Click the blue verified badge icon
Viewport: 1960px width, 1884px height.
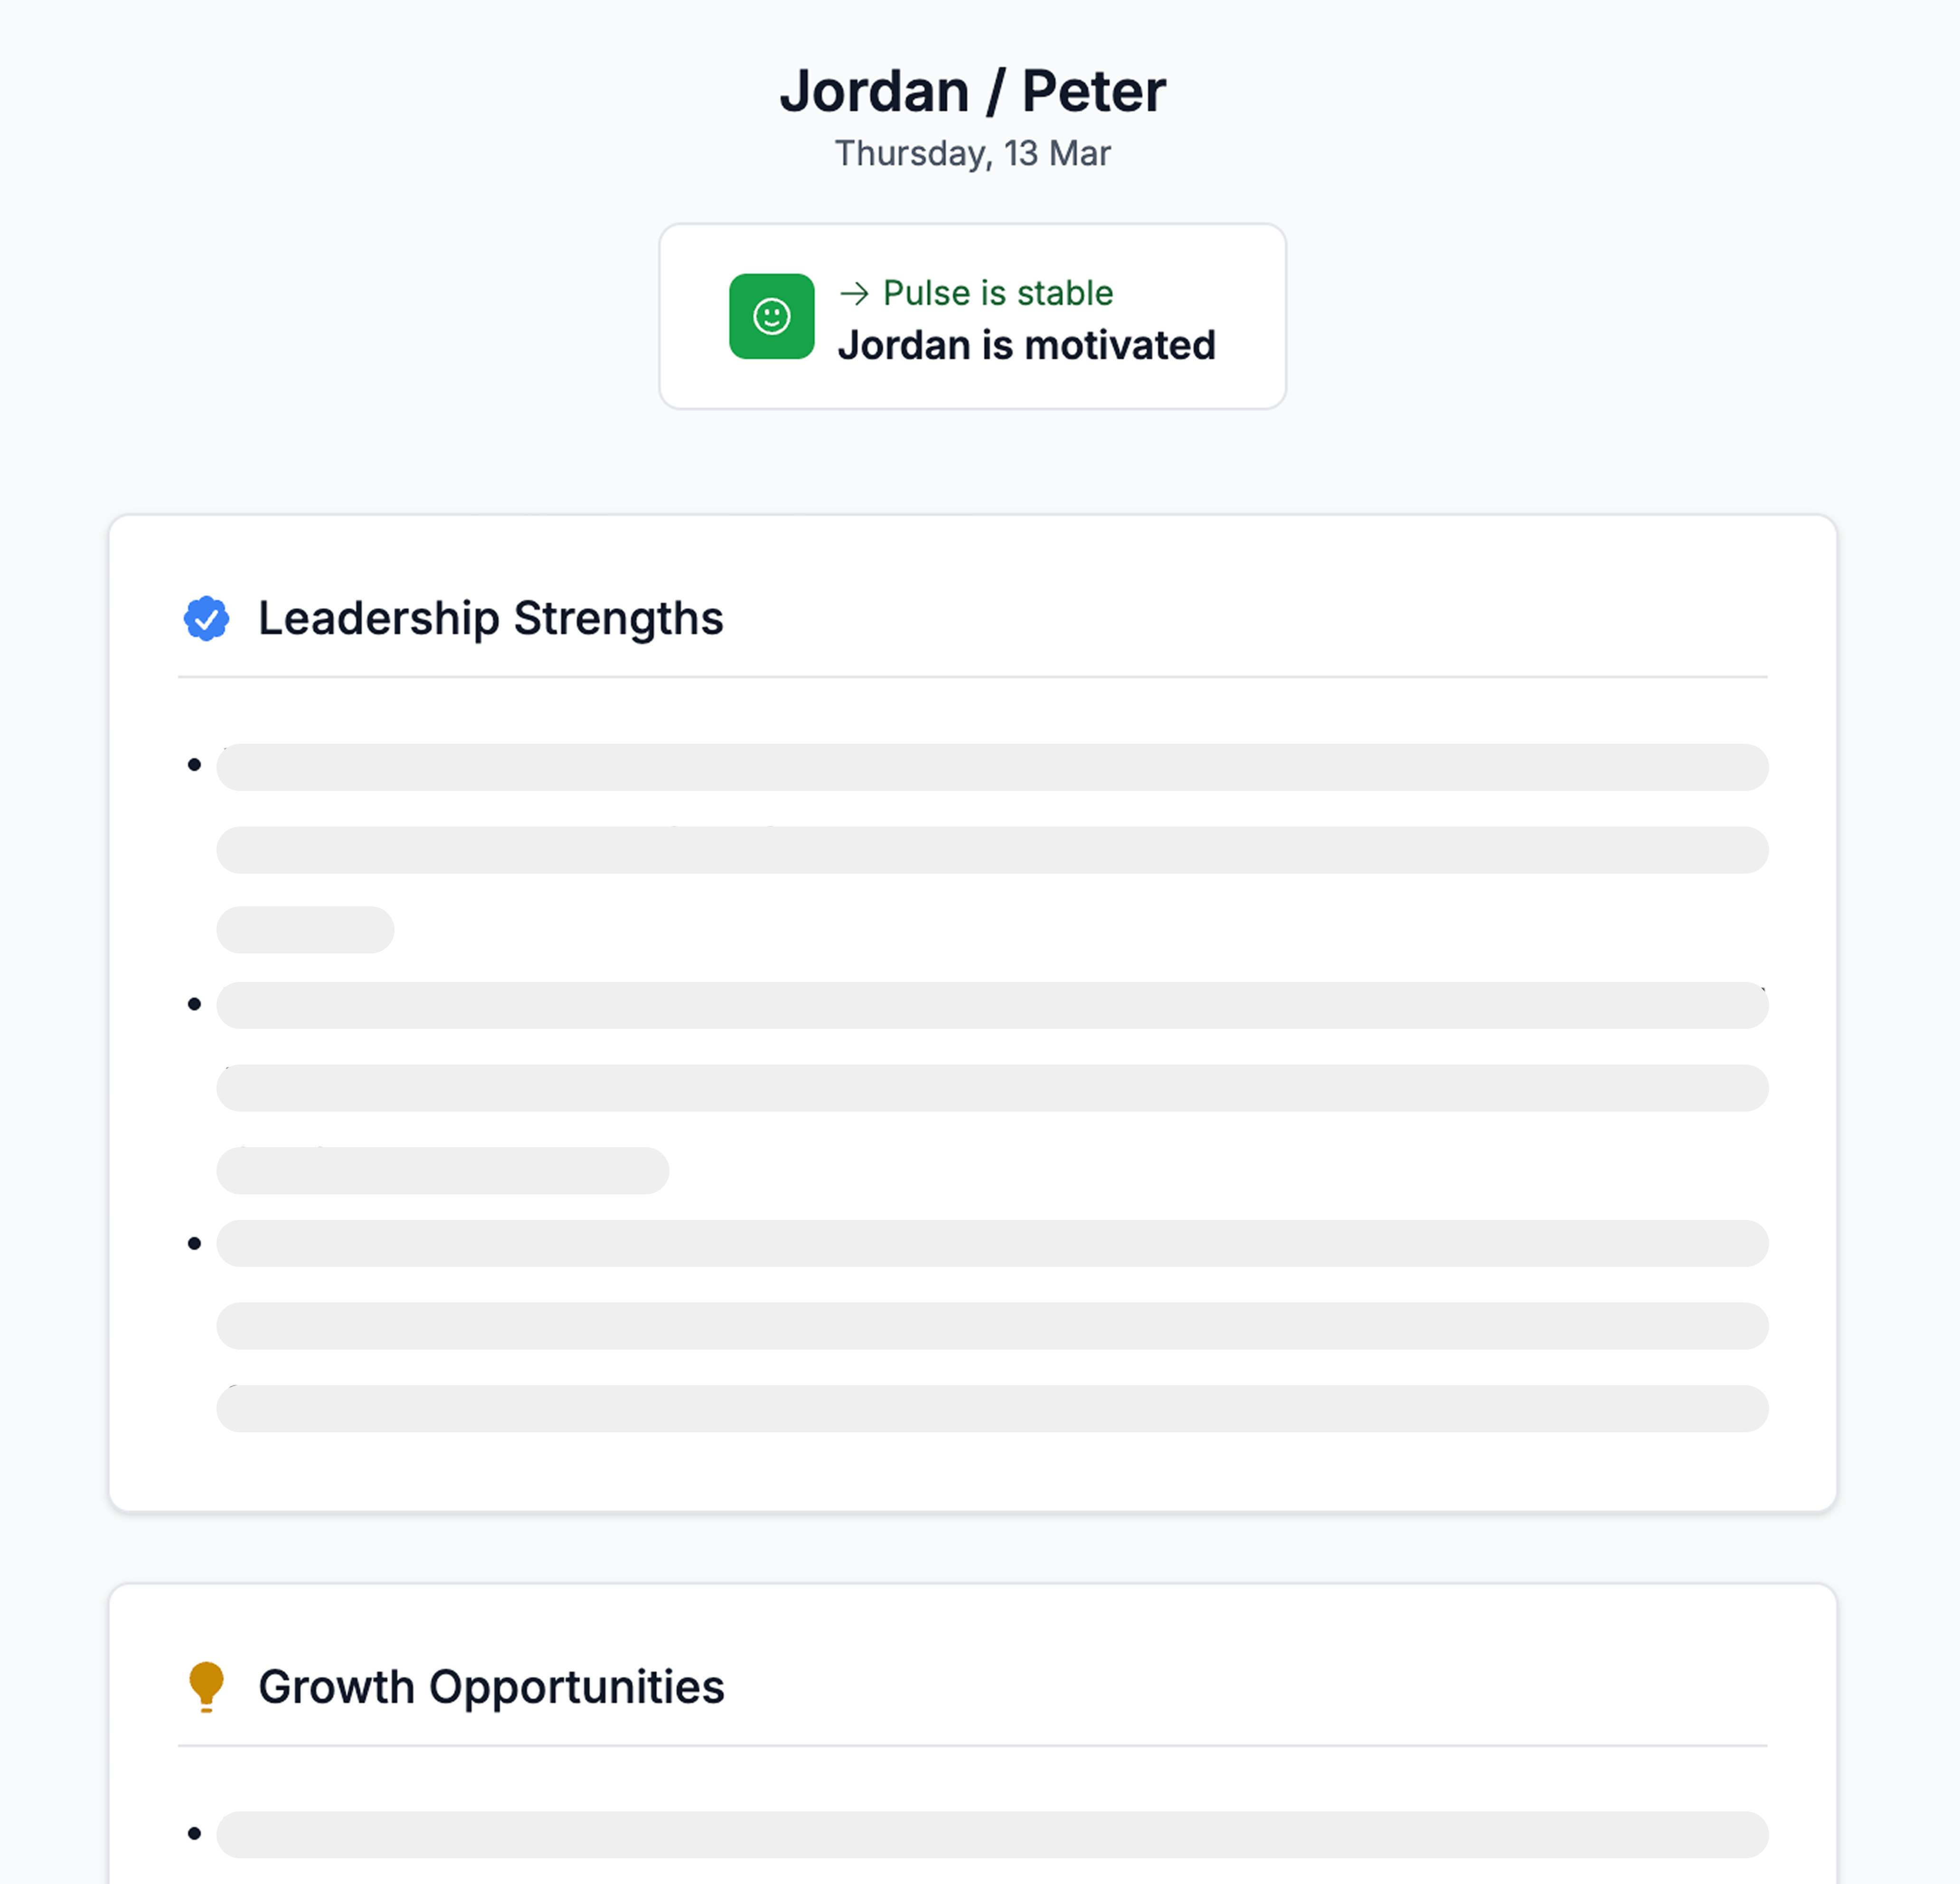click(206, 618)
